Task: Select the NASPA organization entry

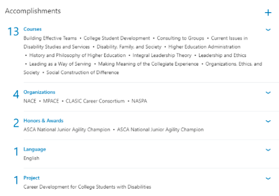Action: click(x=139, y=101)
